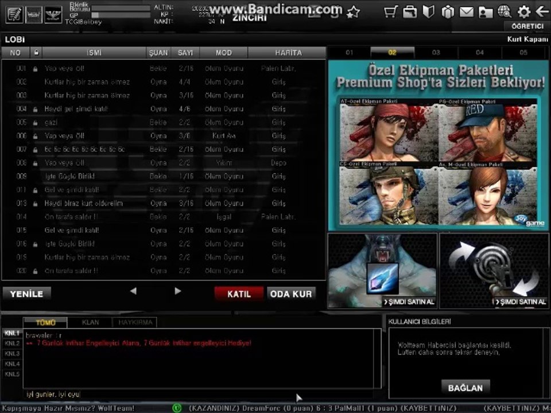This screenshot has width=551, height=413.
Task: Click the clan emblem icon
Action: click(34, 15)
